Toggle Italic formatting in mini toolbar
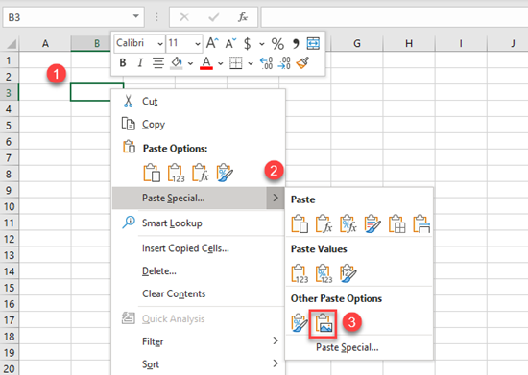Viewport: 528px width, 375px height. (140, 63)
